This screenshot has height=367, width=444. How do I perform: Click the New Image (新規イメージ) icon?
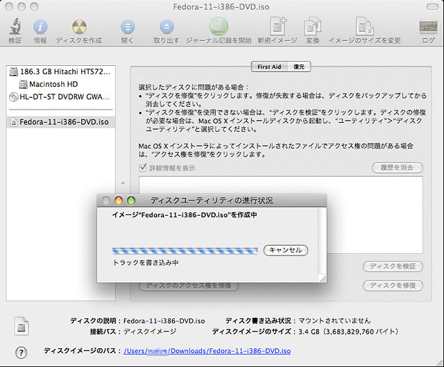point(277,26)
